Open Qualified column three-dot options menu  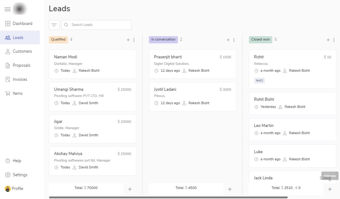click(x=134, y=40)
